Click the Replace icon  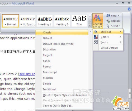click(108, 21)
